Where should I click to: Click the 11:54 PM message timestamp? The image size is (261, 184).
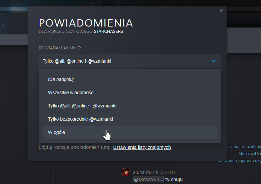(167, 172)
